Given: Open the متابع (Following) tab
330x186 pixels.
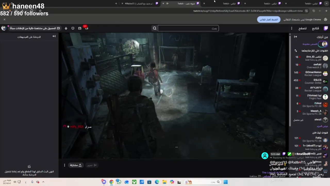Looking at the screenshot, I should click(315, 28).
